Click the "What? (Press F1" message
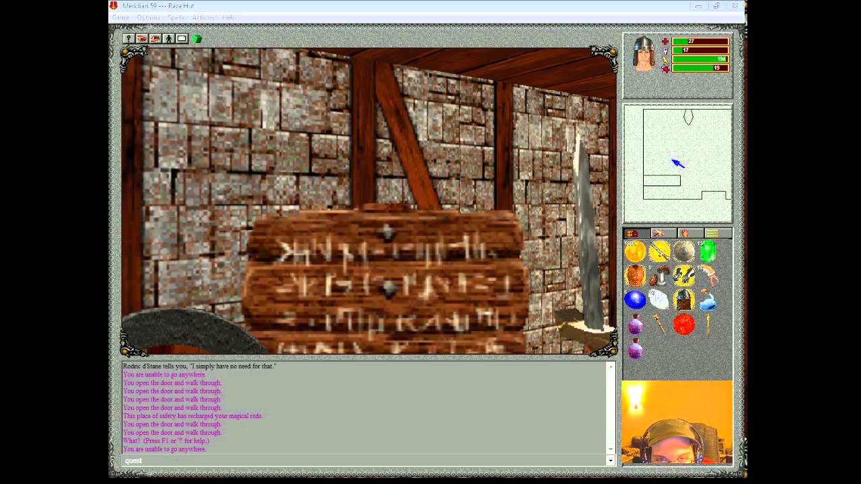This screenshot has height=484, width=861. point(166,441)
